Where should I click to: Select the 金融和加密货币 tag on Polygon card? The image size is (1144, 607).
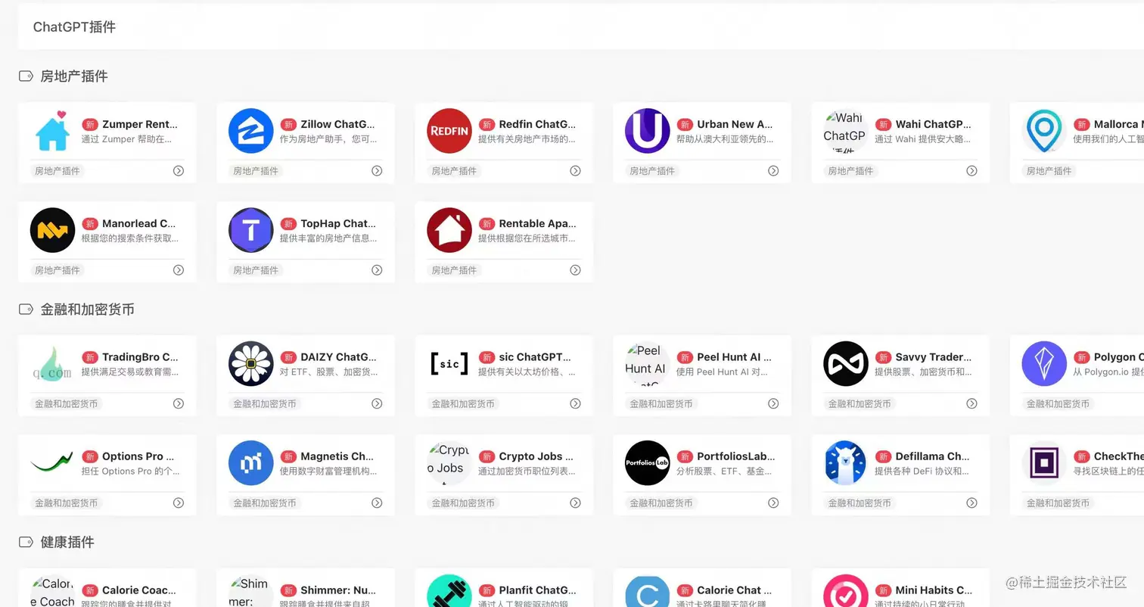tap(1058, 404)
